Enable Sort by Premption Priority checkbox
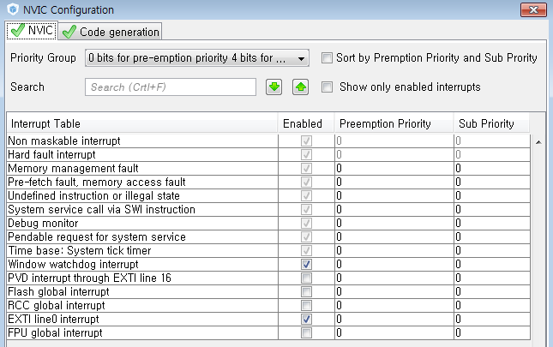Image resolution: width=553 pixels, height=347 pixels. point(327,57)
